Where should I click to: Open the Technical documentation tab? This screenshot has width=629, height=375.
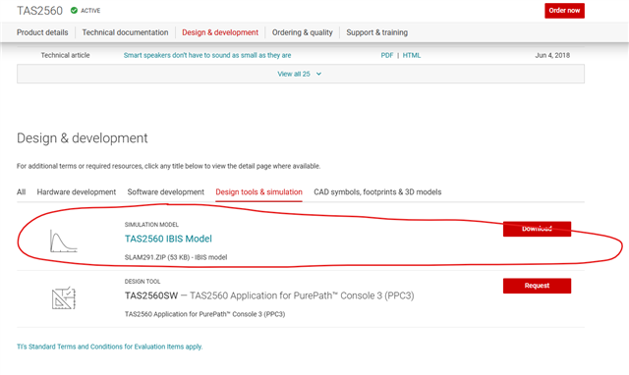tap(125, 32)
